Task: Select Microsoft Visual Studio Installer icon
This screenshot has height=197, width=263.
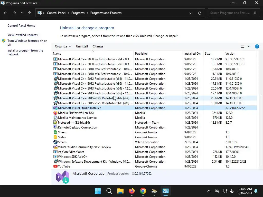Action: coord(55,108)
